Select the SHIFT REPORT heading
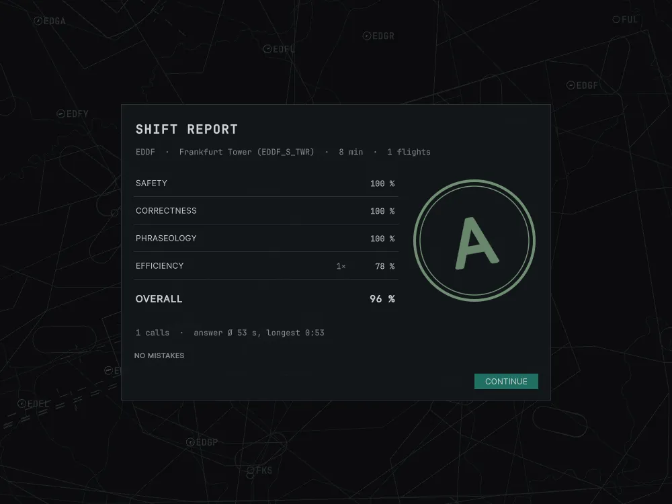Image resolution: width=672 pixels, height=504 pixels. tap(186, 130)
